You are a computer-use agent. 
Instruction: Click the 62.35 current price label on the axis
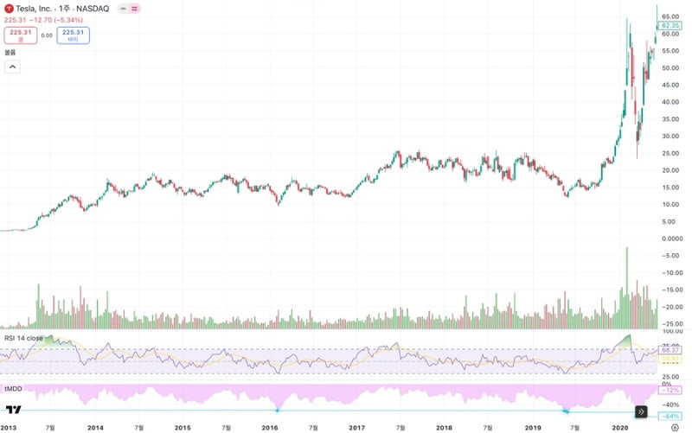coord(670,26)
